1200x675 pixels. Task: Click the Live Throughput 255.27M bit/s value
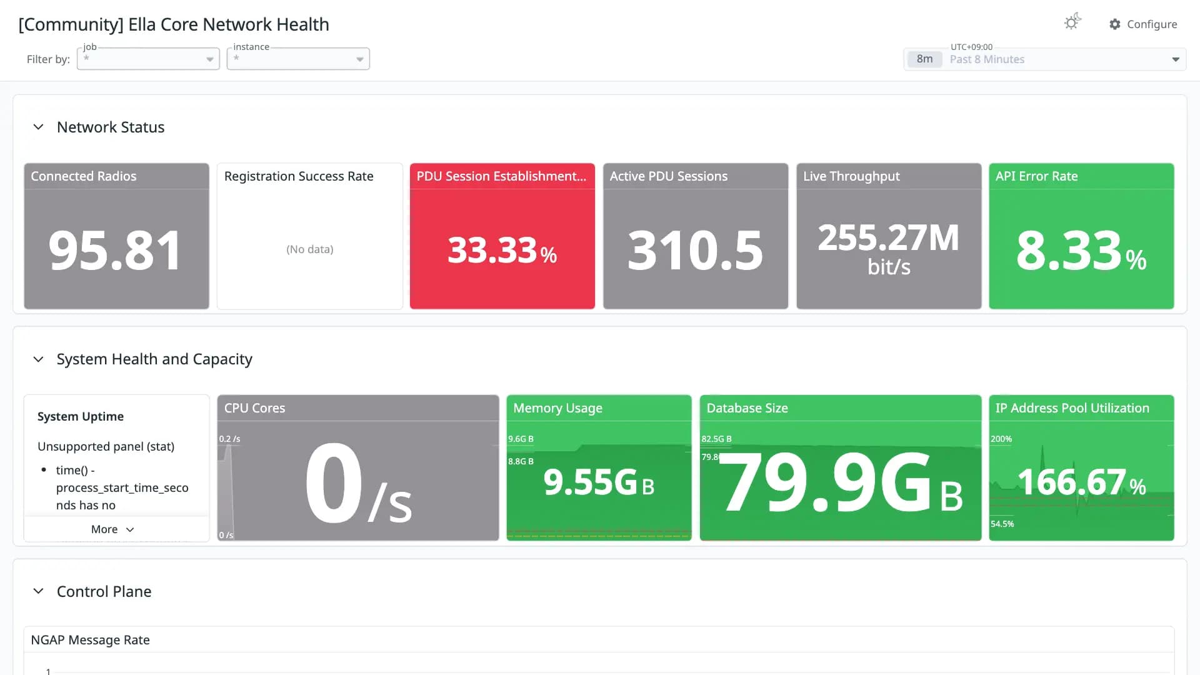[889, 249]
